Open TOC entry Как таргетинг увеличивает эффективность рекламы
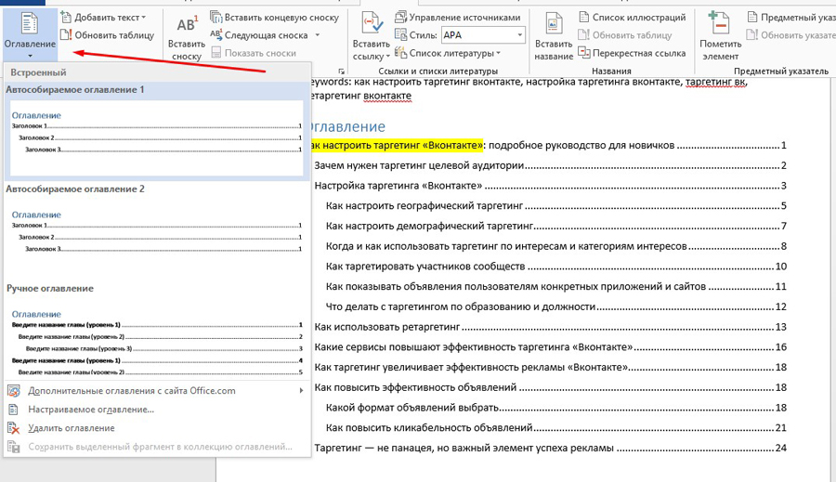 (550, 367)
